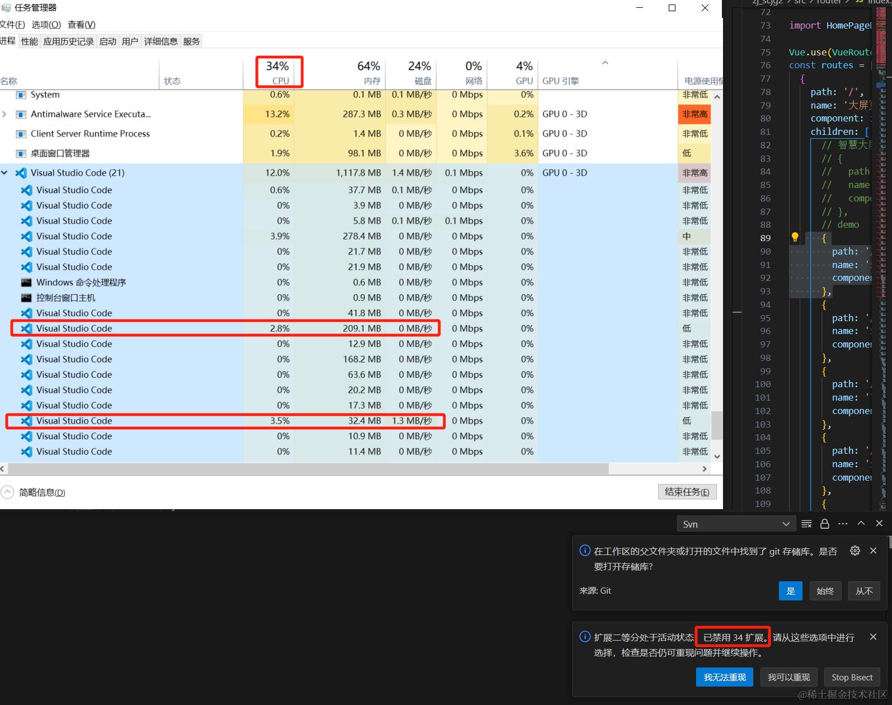Click the vertical scrollbar down arrow
This screenshot has width=892, height=705.
[x=717, y=457]
